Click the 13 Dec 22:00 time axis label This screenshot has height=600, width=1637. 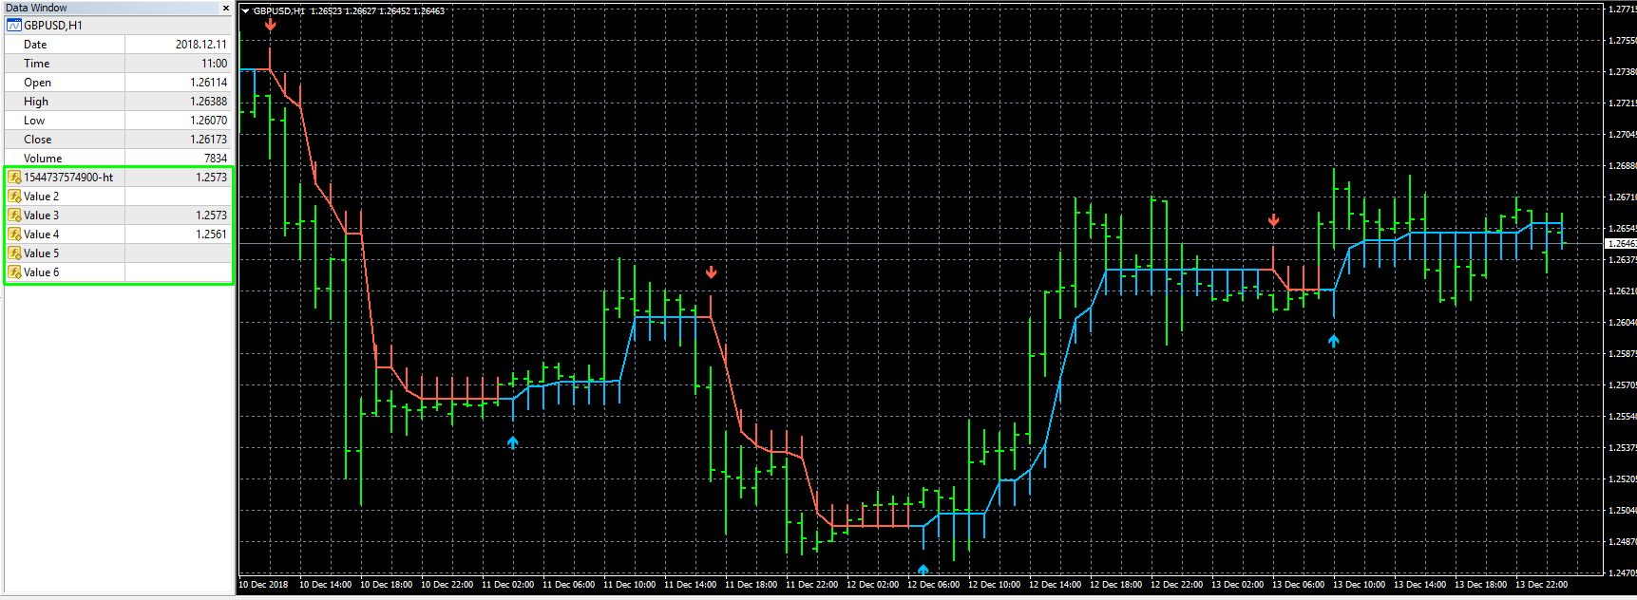(x=1541, y=585)
